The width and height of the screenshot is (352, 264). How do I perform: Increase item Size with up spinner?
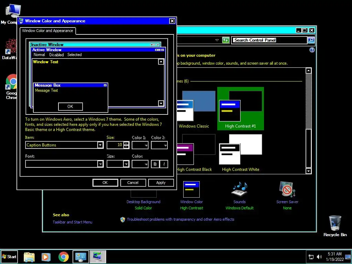coord(126,143)
